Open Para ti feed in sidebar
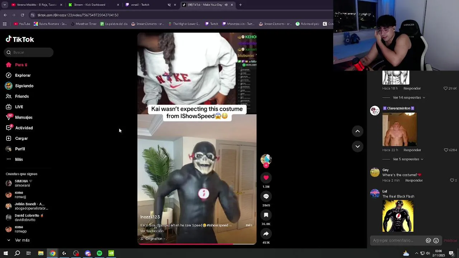This screenshot has width=459, height=258. click(16, 65)
